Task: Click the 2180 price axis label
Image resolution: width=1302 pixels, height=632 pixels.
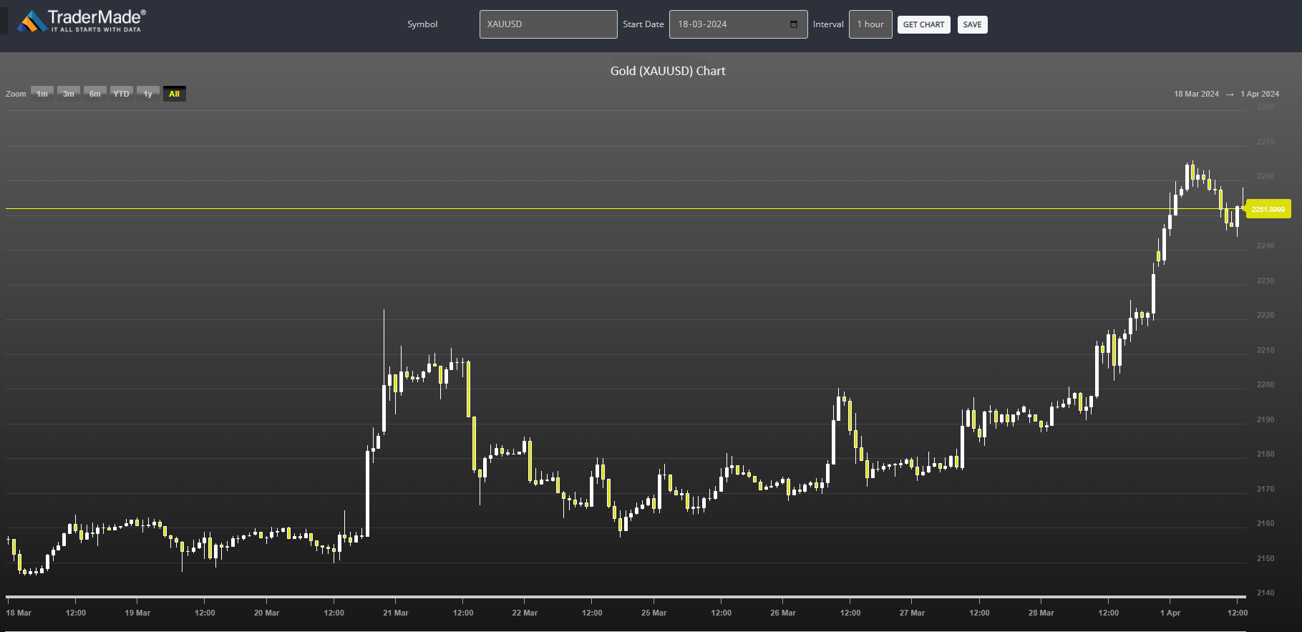Action: (1265, 454)
